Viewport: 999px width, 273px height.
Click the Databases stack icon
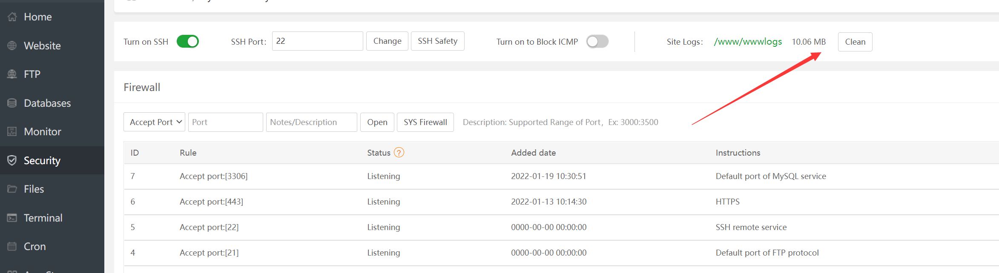12,103
